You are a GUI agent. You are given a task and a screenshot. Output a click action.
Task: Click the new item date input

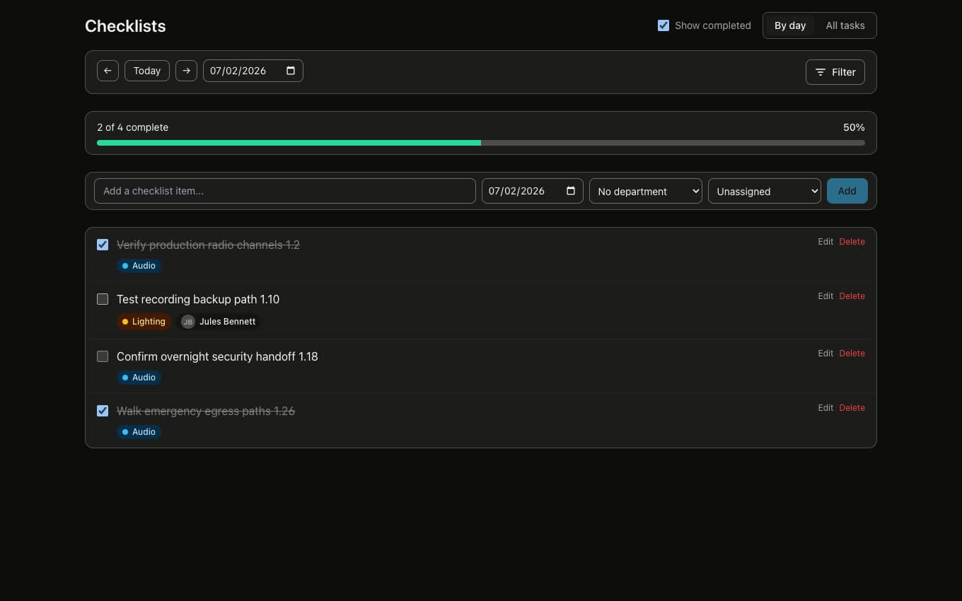533,191
